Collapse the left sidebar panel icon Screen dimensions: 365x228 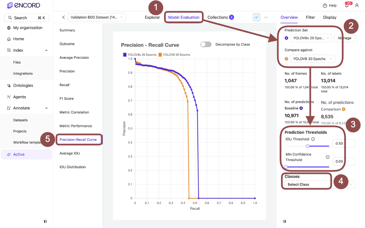(x=45, y=222)
